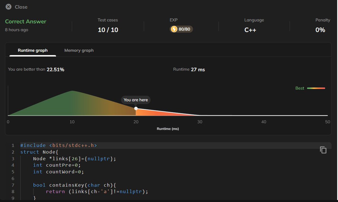Click the 30 tick on runtime axis
The image size is (338, 202).
click(x=200, y=122)
